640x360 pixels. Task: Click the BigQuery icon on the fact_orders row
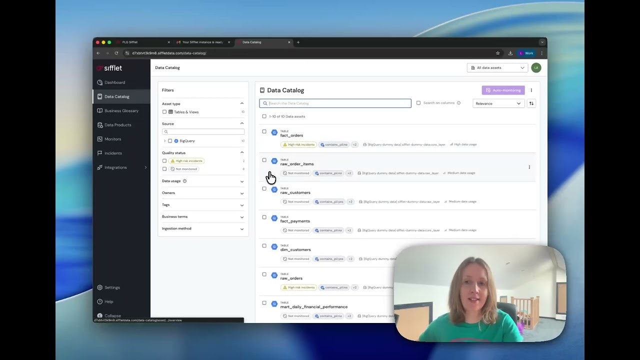click(274, 132)
